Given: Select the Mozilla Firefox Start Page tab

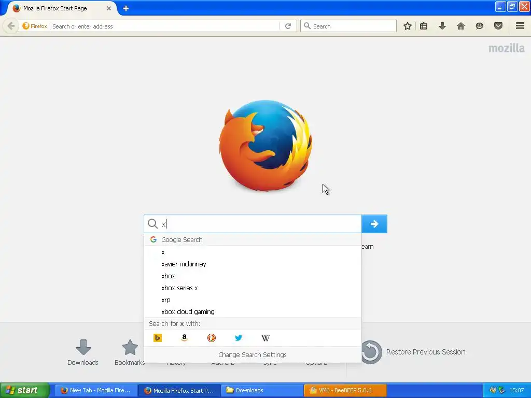Looking at the screenshot, I should 60,8.
